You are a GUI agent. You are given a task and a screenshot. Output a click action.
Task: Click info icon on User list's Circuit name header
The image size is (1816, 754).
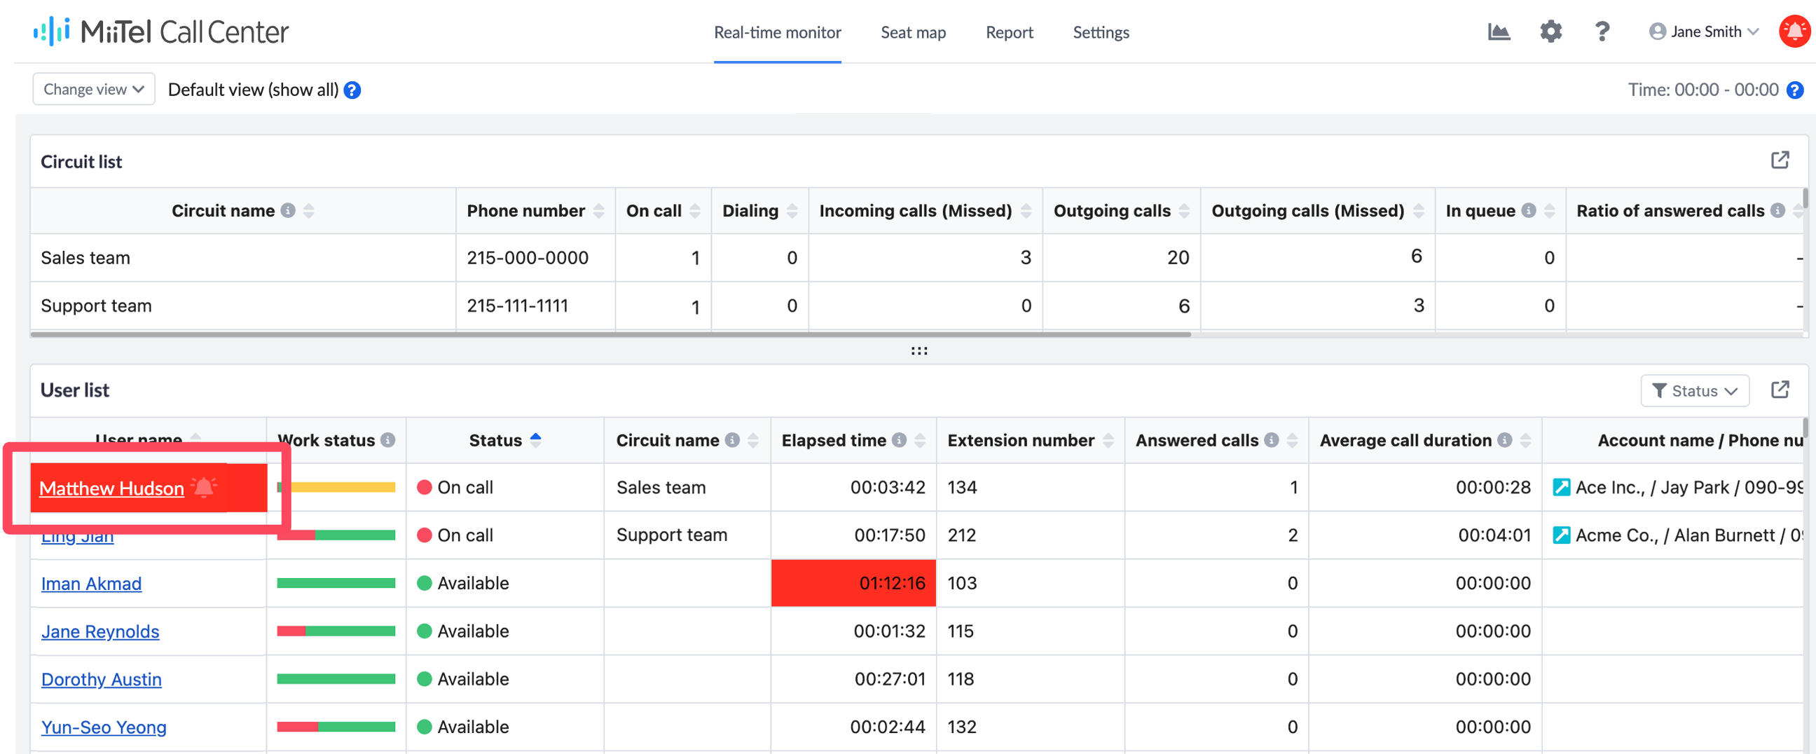[732, 440]
